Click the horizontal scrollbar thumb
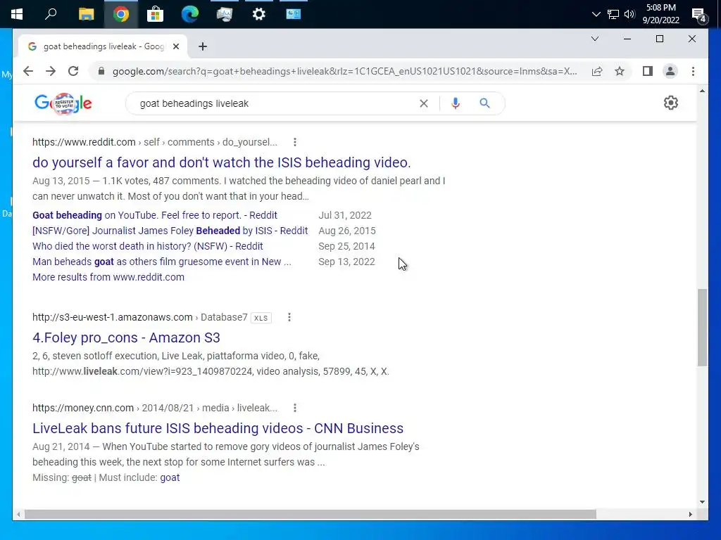This screenshot has height=540, width=721. [x=311, y=514]
